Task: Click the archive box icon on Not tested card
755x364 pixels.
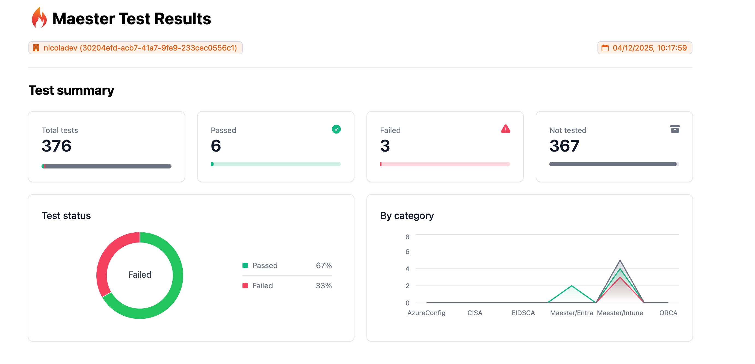Action: click(x=675, y=129)
